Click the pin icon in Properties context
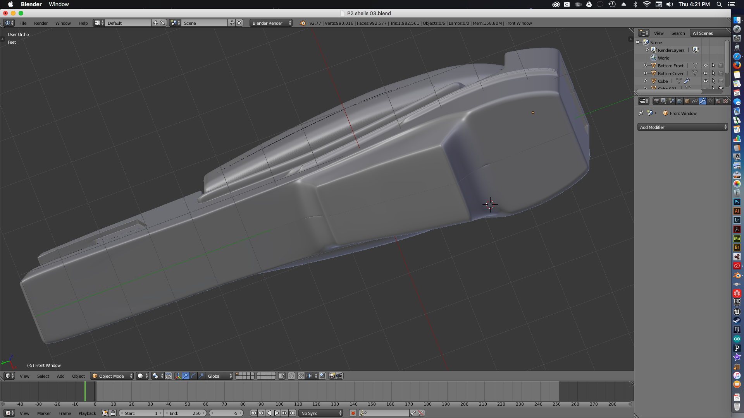744x418 pixels. 641,113
